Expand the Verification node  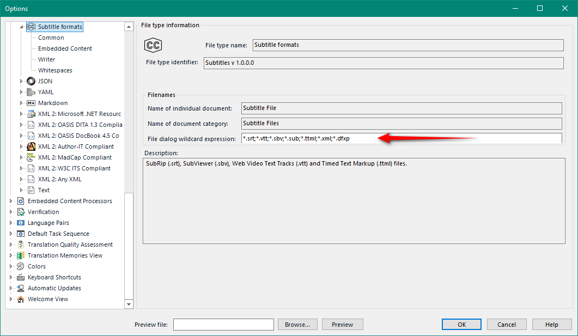click(x=12, y=211)
